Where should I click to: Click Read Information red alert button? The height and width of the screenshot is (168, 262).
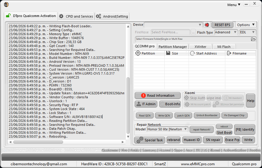point(158,96)
